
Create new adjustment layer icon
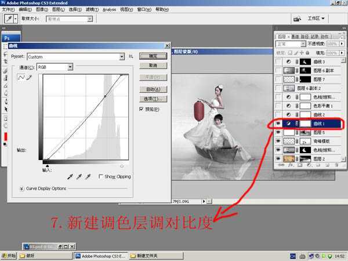click(309, 165)
